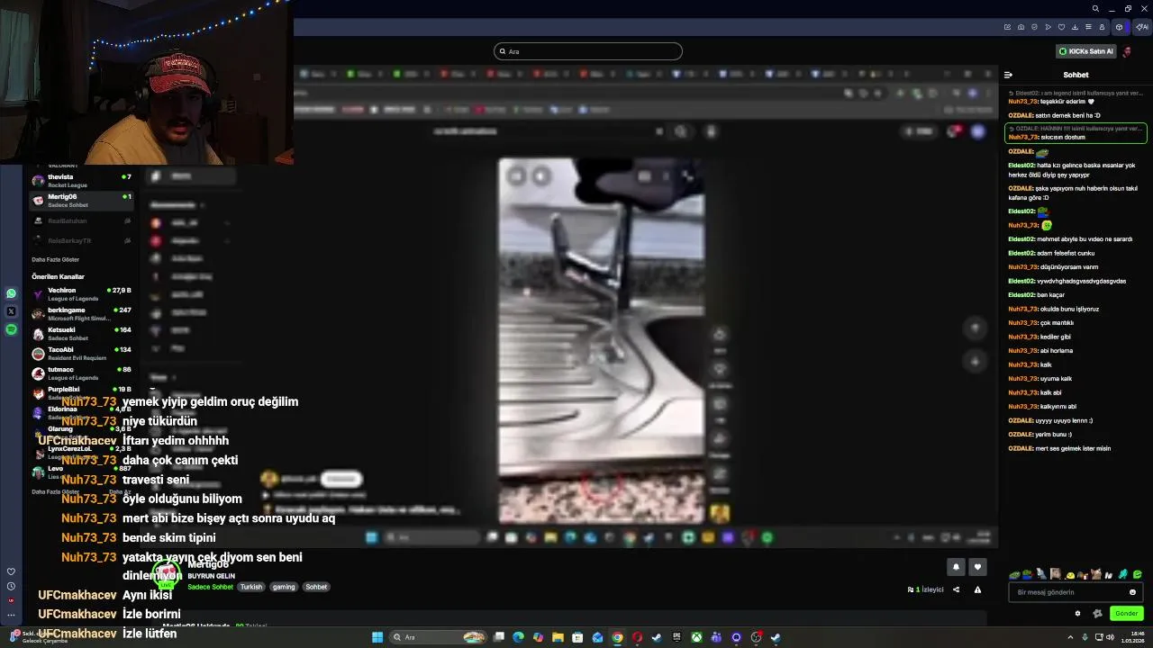Open Xbox app from the taskbar

coord(696,637)
